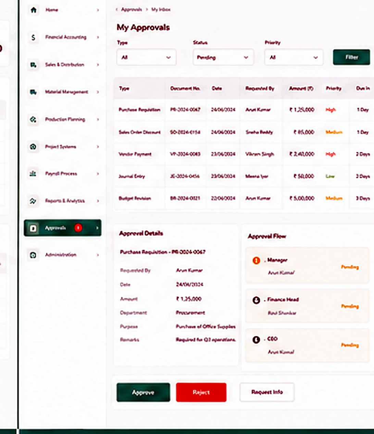
Task: Click Pending status for Finance Head
Action: 350,306
